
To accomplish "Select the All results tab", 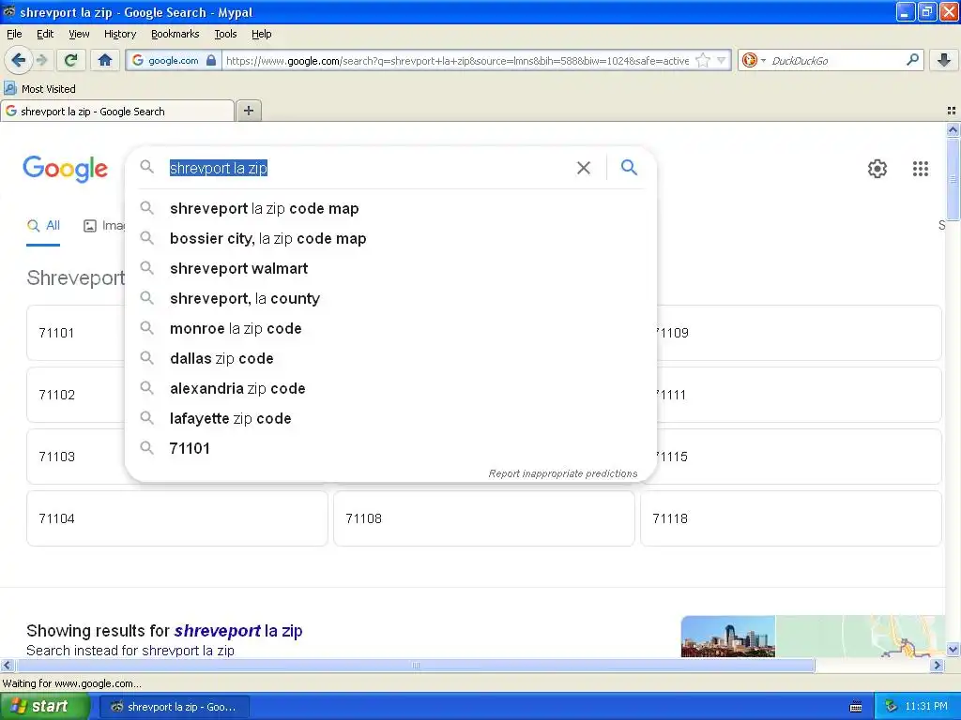I will (x=43, y=226).
